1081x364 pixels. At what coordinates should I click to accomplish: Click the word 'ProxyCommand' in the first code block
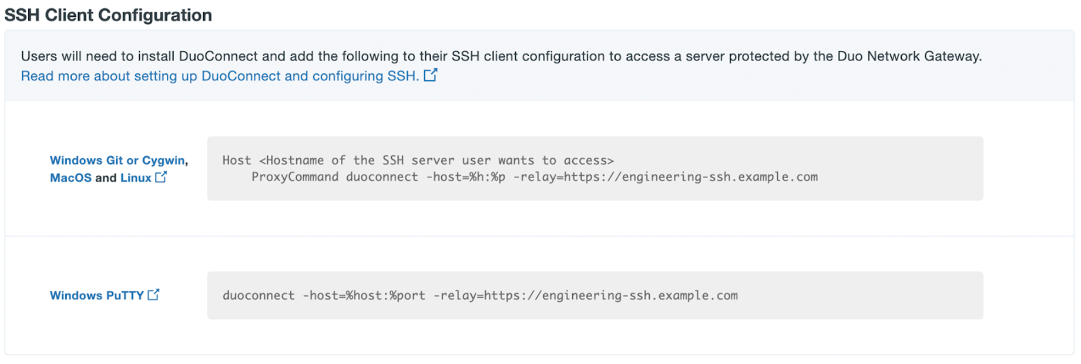pyautogui.click(x=294, y=177)
